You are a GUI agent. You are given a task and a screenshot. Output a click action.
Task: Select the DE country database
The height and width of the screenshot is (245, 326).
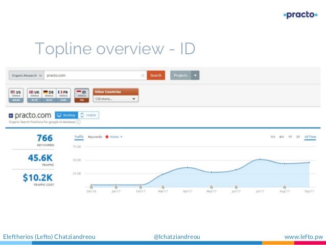coord(49,95)
